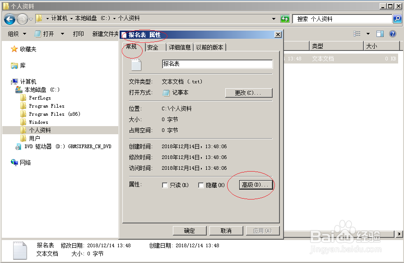Switch to the 详细信息 tab
The width and height of the screenshot is (404, 263).
point(180,47)
